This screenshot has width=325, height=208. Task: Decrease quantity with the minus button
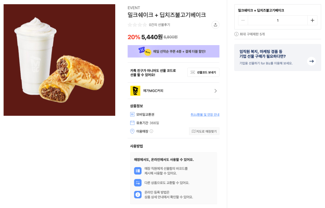pos(243,20)
